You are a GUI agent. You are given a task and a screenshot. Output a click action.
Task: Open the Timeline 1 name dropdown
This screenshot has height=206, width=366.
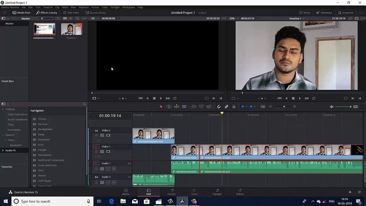pos(296,18)
